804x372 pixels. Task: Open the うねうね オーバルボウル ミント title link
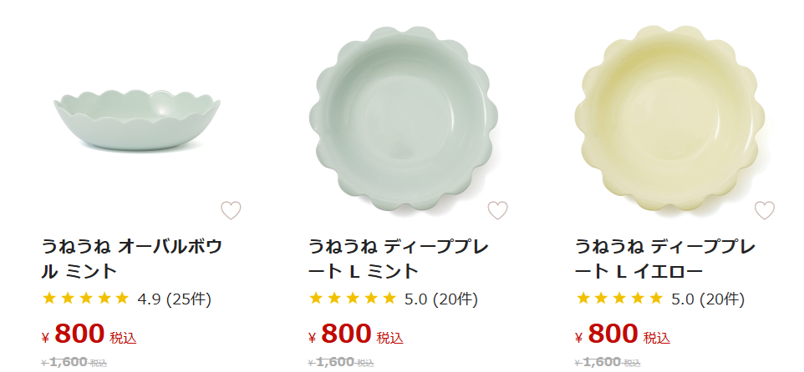pyautogui.click(x=131, y=259)
